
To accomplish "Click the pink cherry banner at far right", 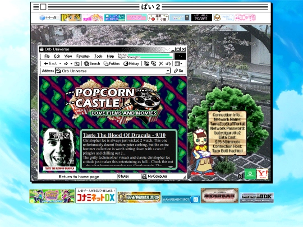I will tap(245, 17).
